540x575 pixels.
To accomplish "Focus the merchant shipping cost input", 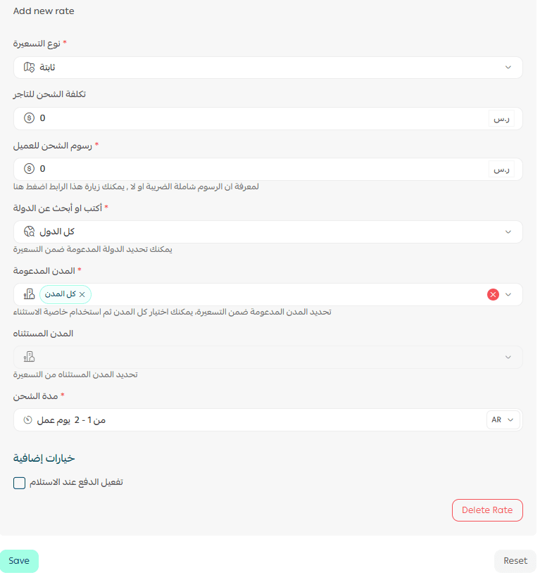I will 260,118.
